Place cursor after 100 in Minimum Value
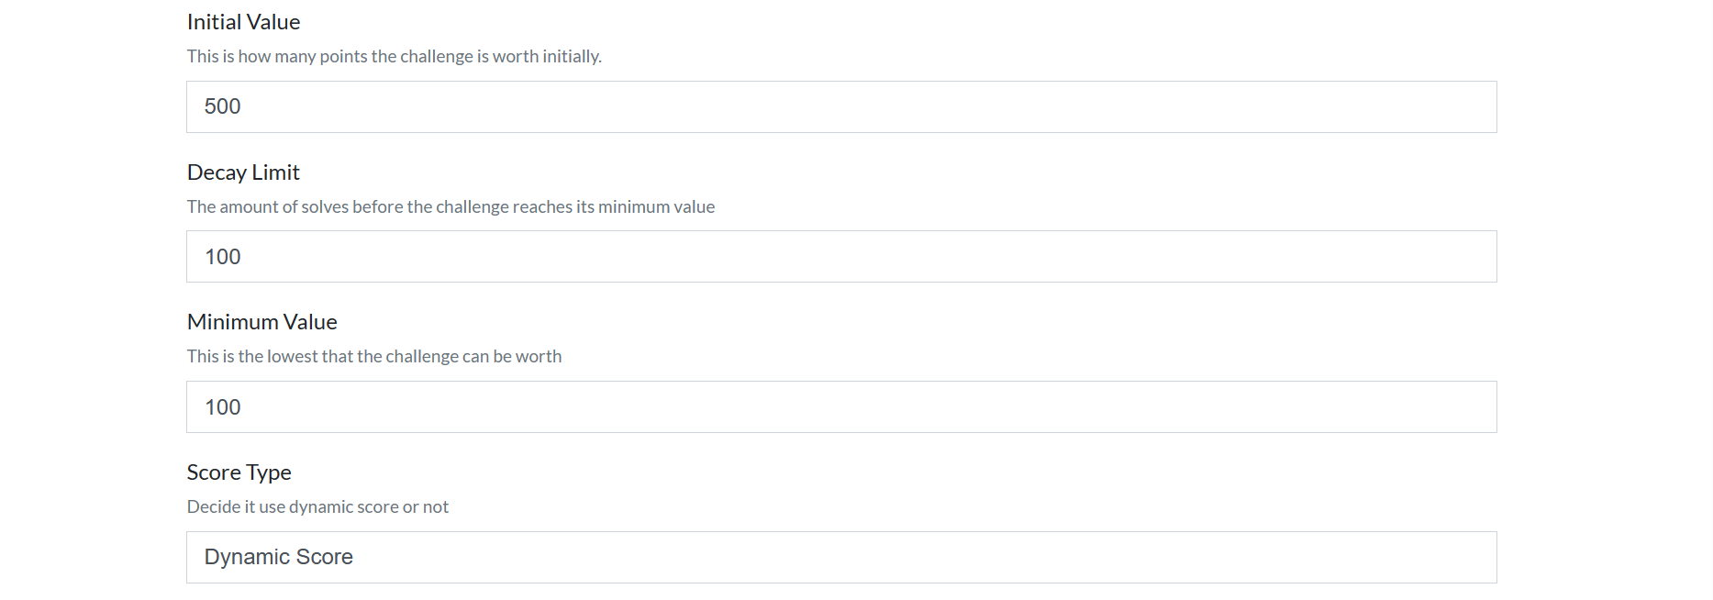This screenshot has height=600, width=1713. (x=242, y=407)
